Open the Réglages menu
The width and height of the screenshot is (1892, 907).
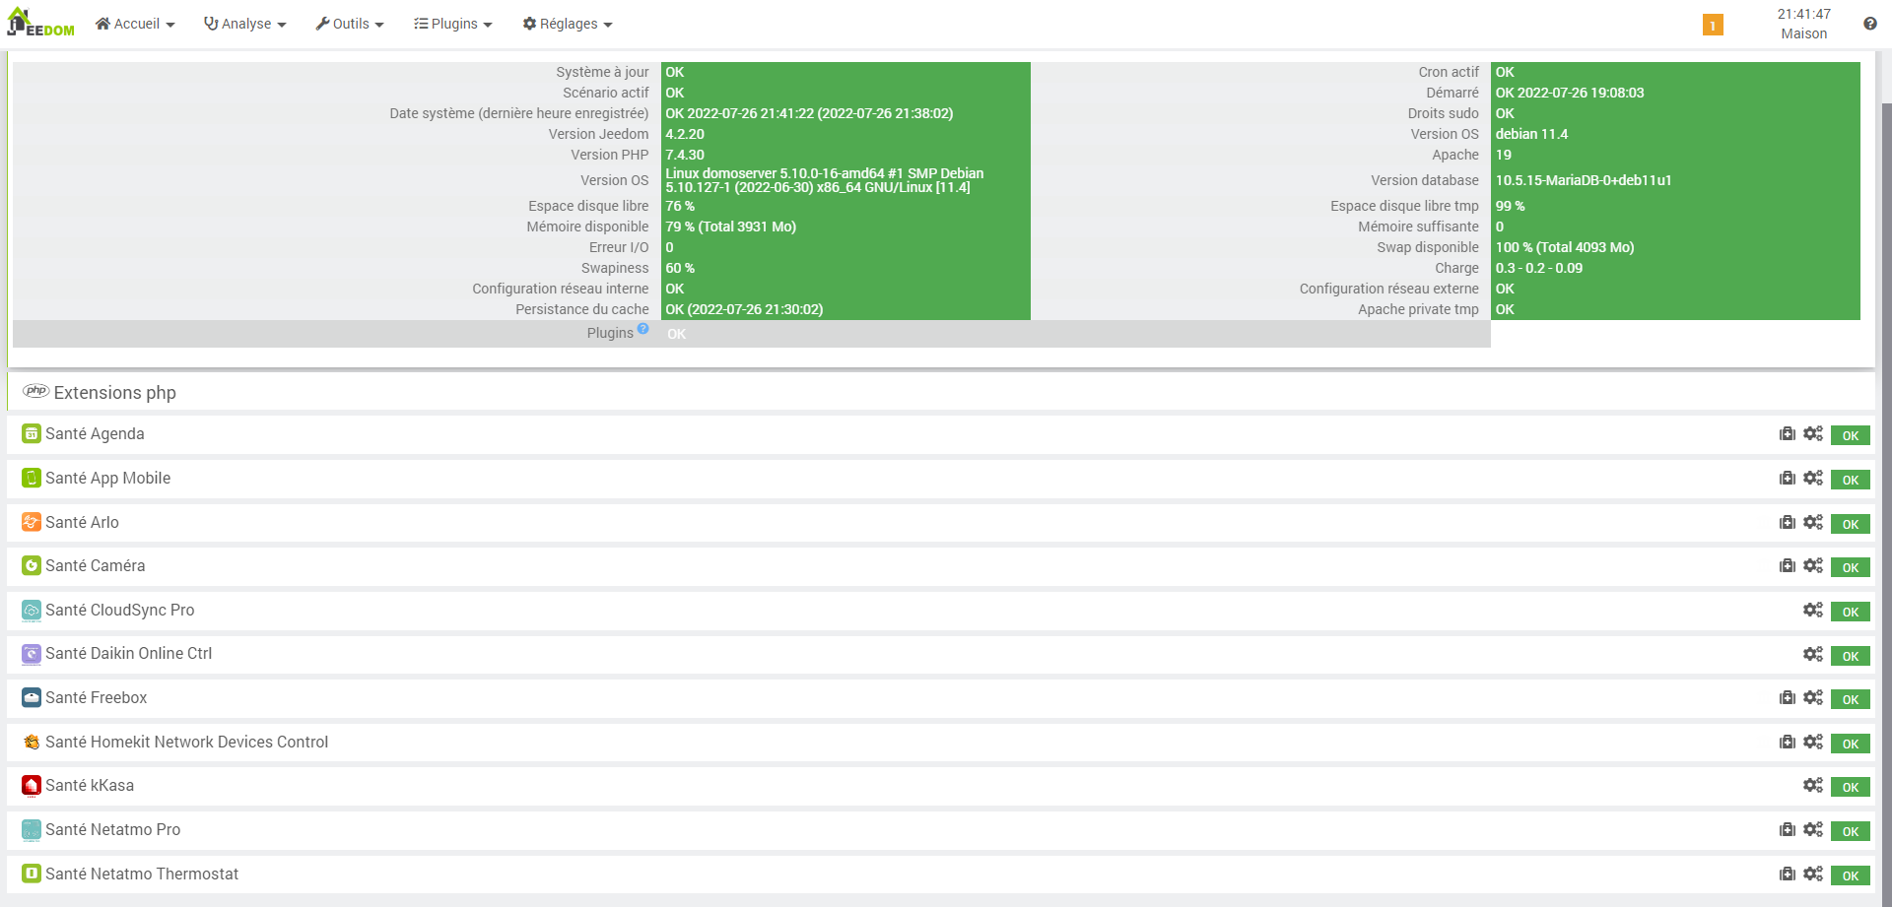pos(568,24)
